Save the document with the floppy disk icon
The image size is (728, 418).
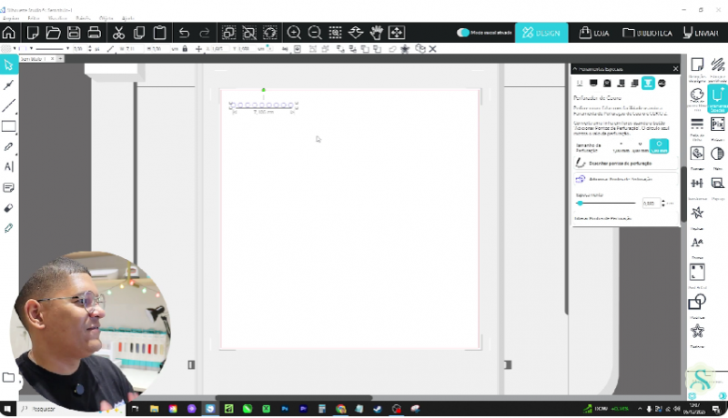point(74,33)
